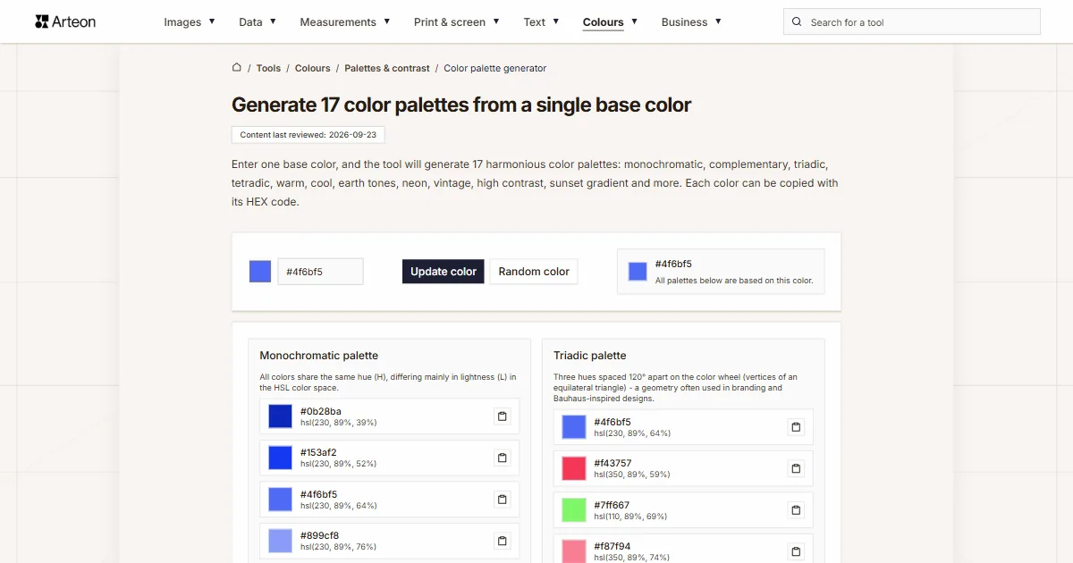Expand the Text menu
1073x563 pixels.
click(541, 22)
